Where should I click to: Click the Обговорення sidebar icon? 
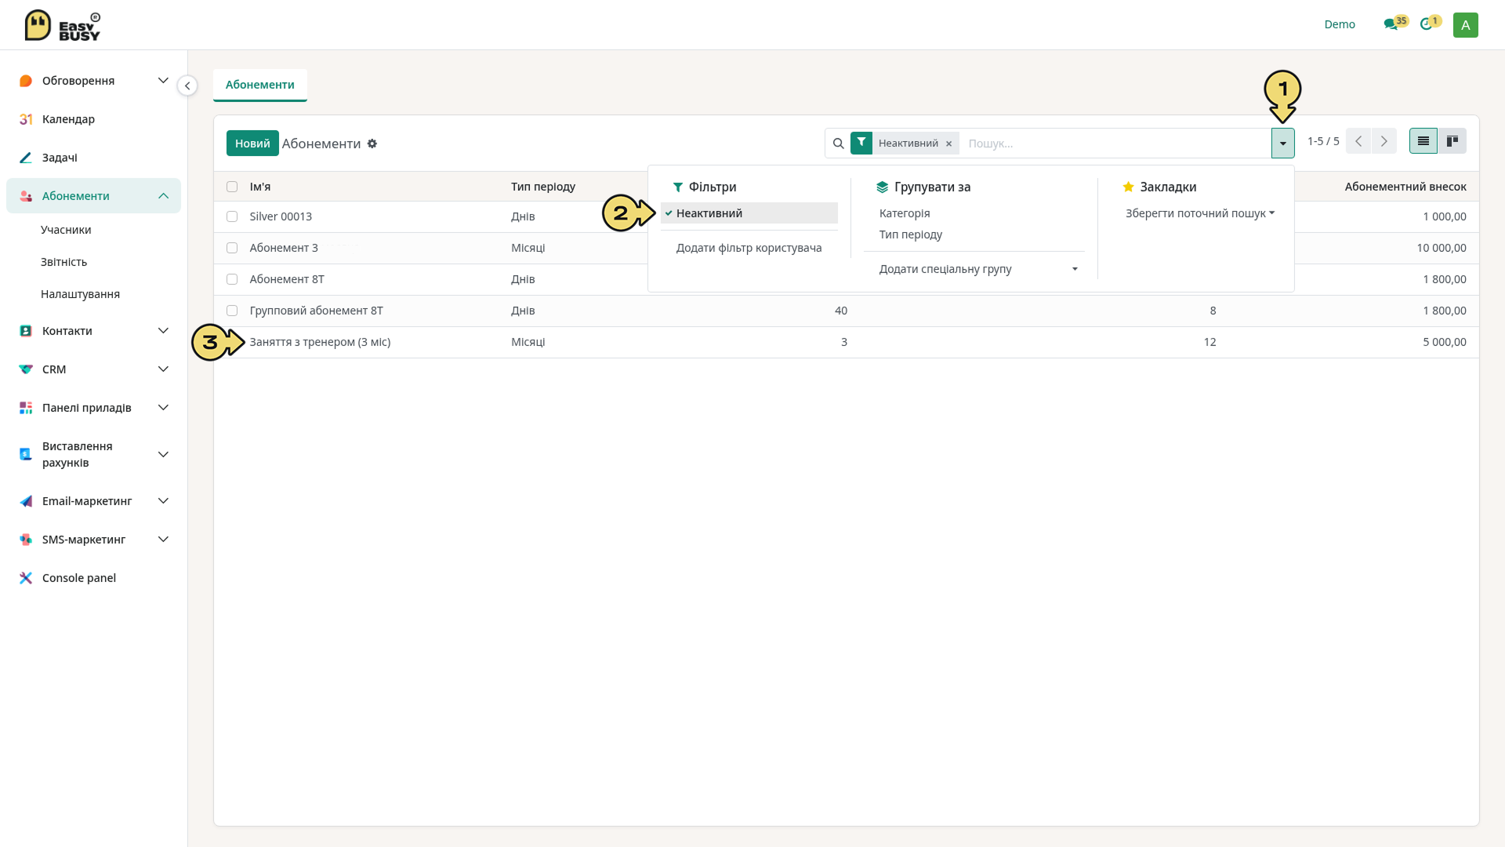pos(26,81)
